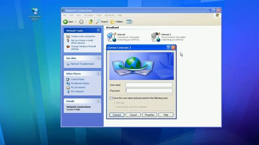Click the Control Panel icon in Other Places
This screenshot has width=259, height=145.
[68, 79]
